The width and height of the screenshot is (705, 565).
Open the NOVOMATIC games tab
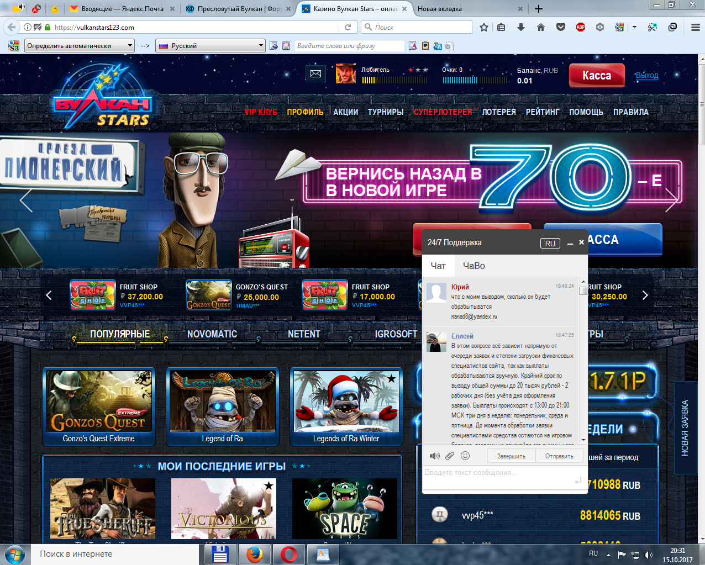point(212,334)
